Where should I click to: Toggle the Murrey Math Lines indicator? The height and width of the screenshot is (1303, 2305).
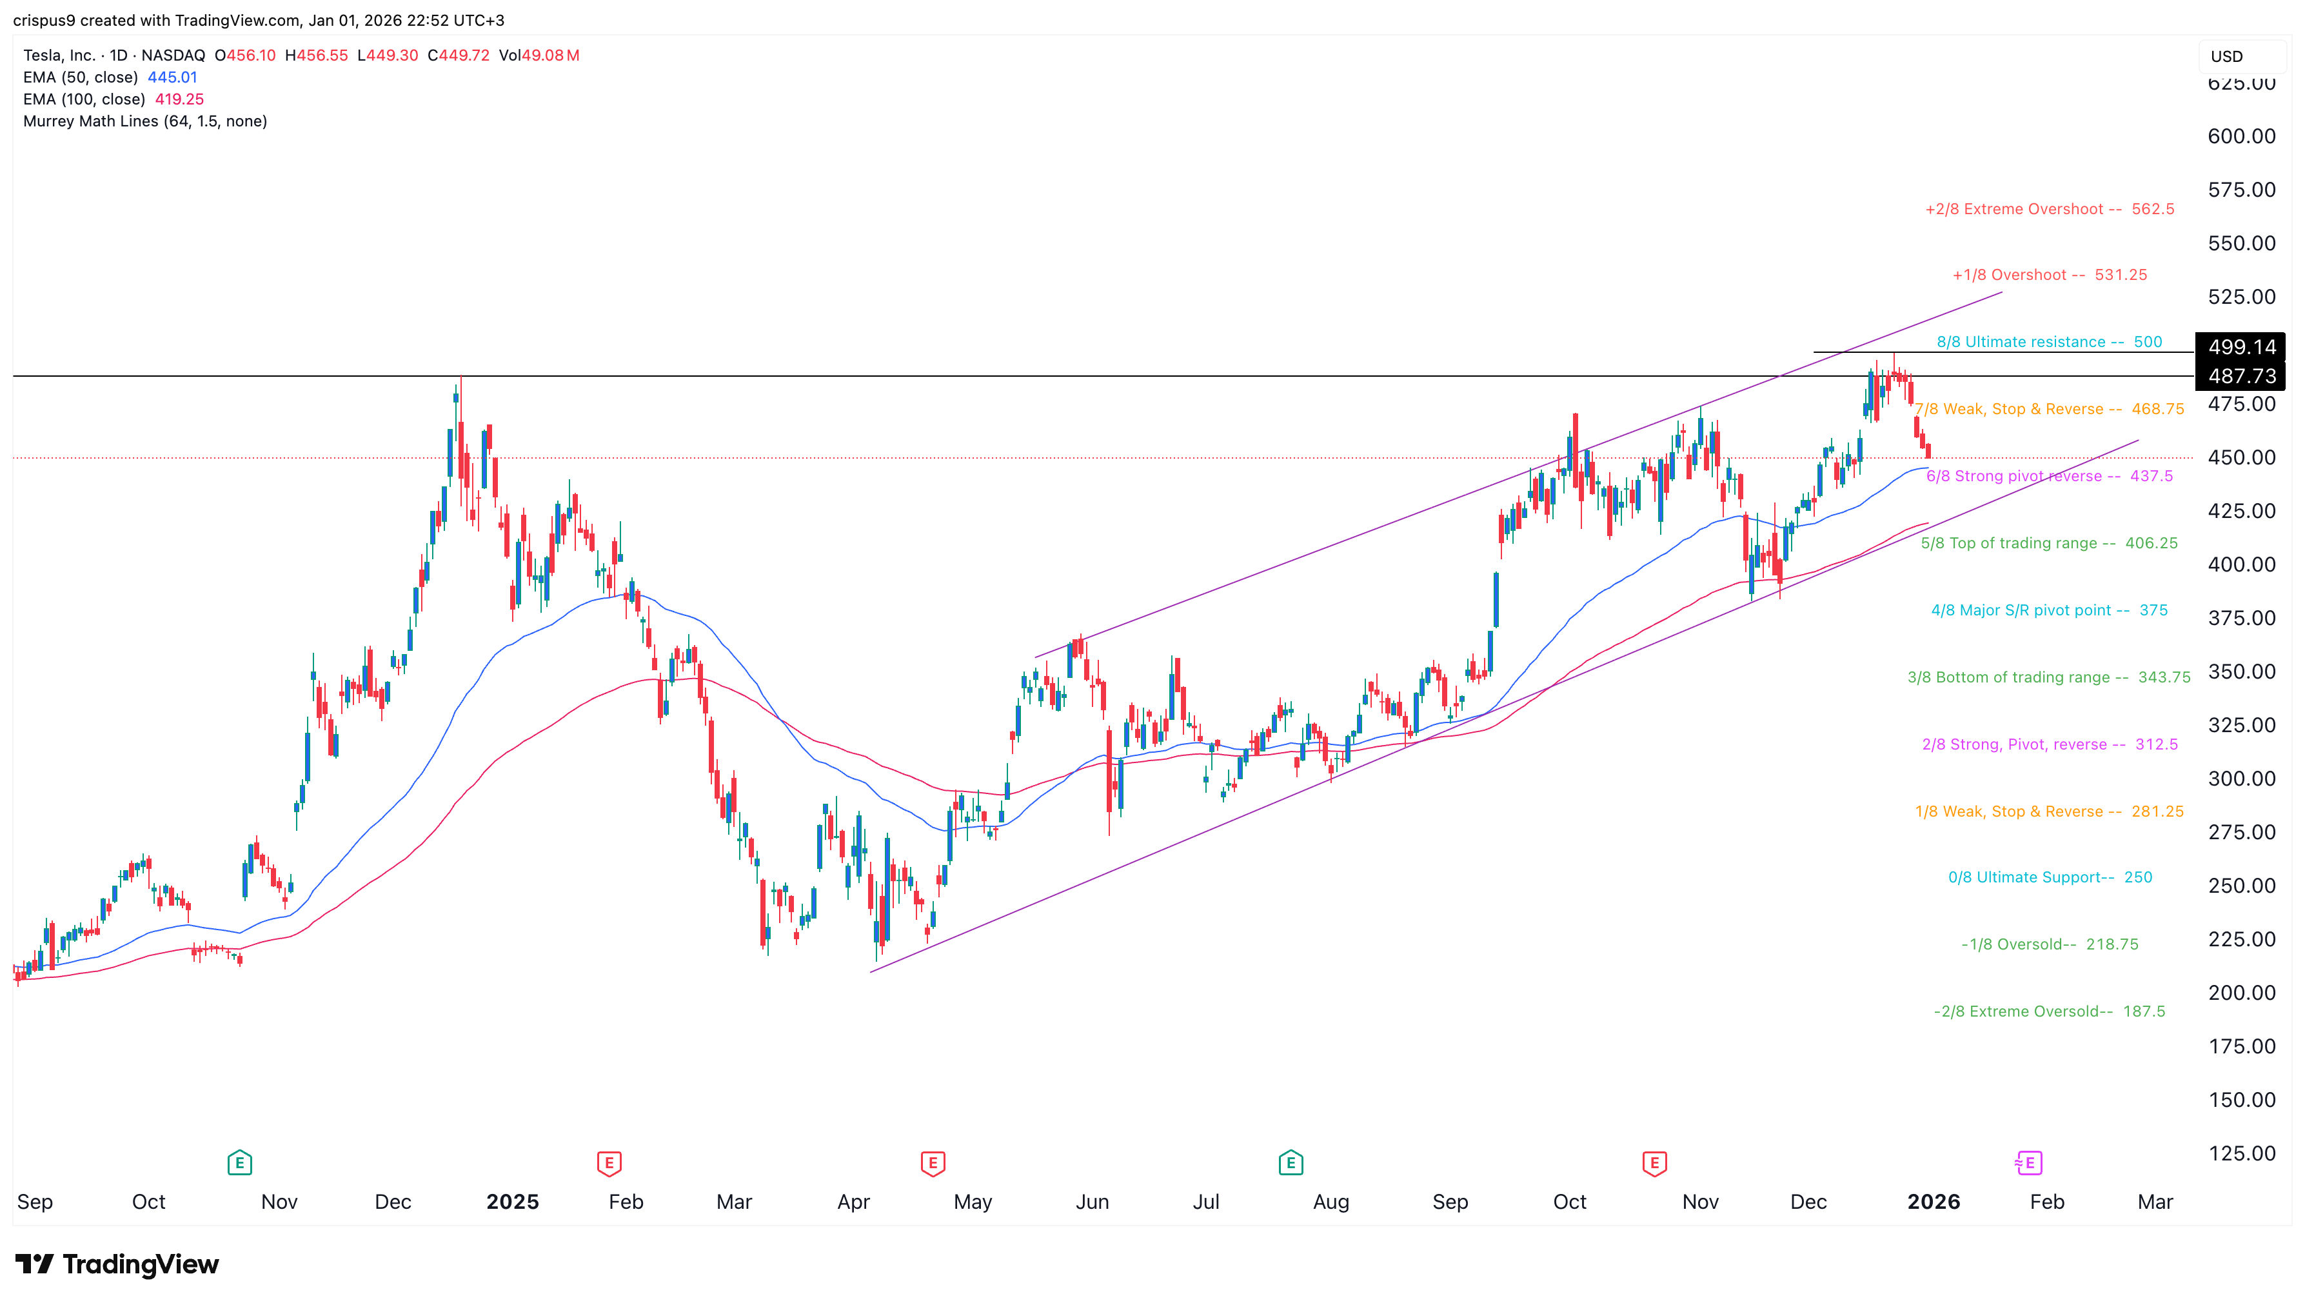pos(144,121)
